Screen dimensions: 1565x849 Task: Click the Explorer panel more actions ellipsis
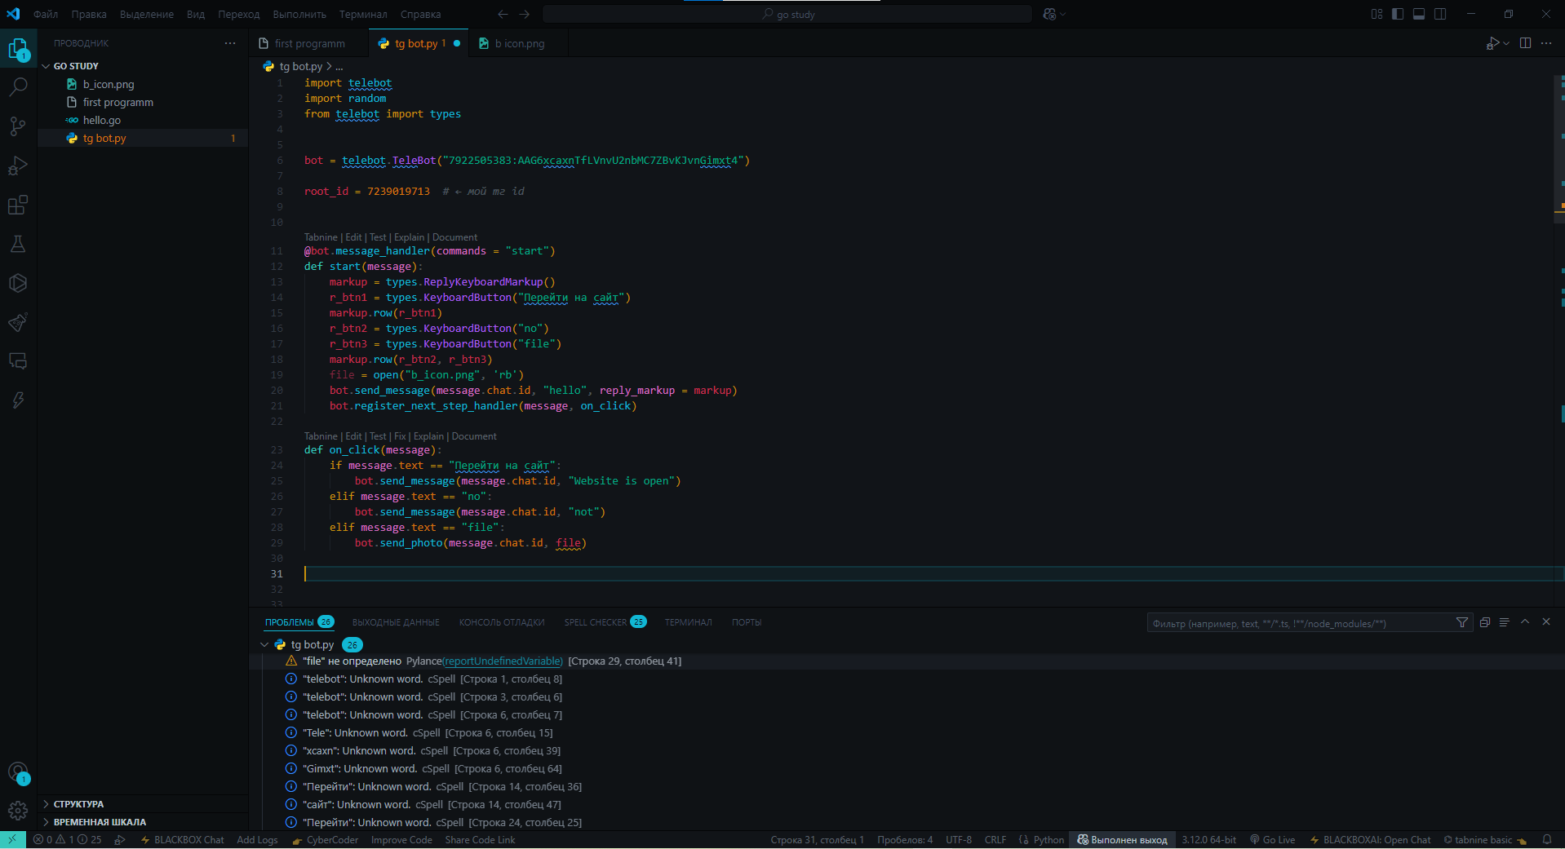pos(230,43)
